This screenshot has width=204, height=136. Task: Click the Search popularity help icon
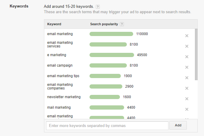[122, 24]
